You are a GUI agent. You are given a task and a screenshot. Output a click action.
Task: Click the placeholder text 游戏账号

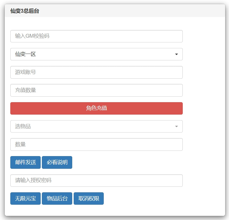pyautogui.click(x=26, y=72)
